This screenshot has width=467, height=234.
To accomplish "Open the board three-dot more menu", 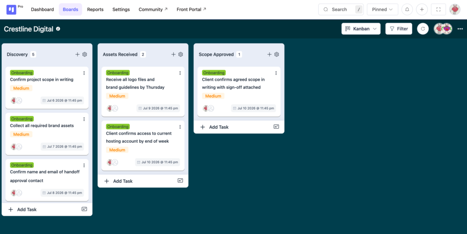I will [460, 29].
